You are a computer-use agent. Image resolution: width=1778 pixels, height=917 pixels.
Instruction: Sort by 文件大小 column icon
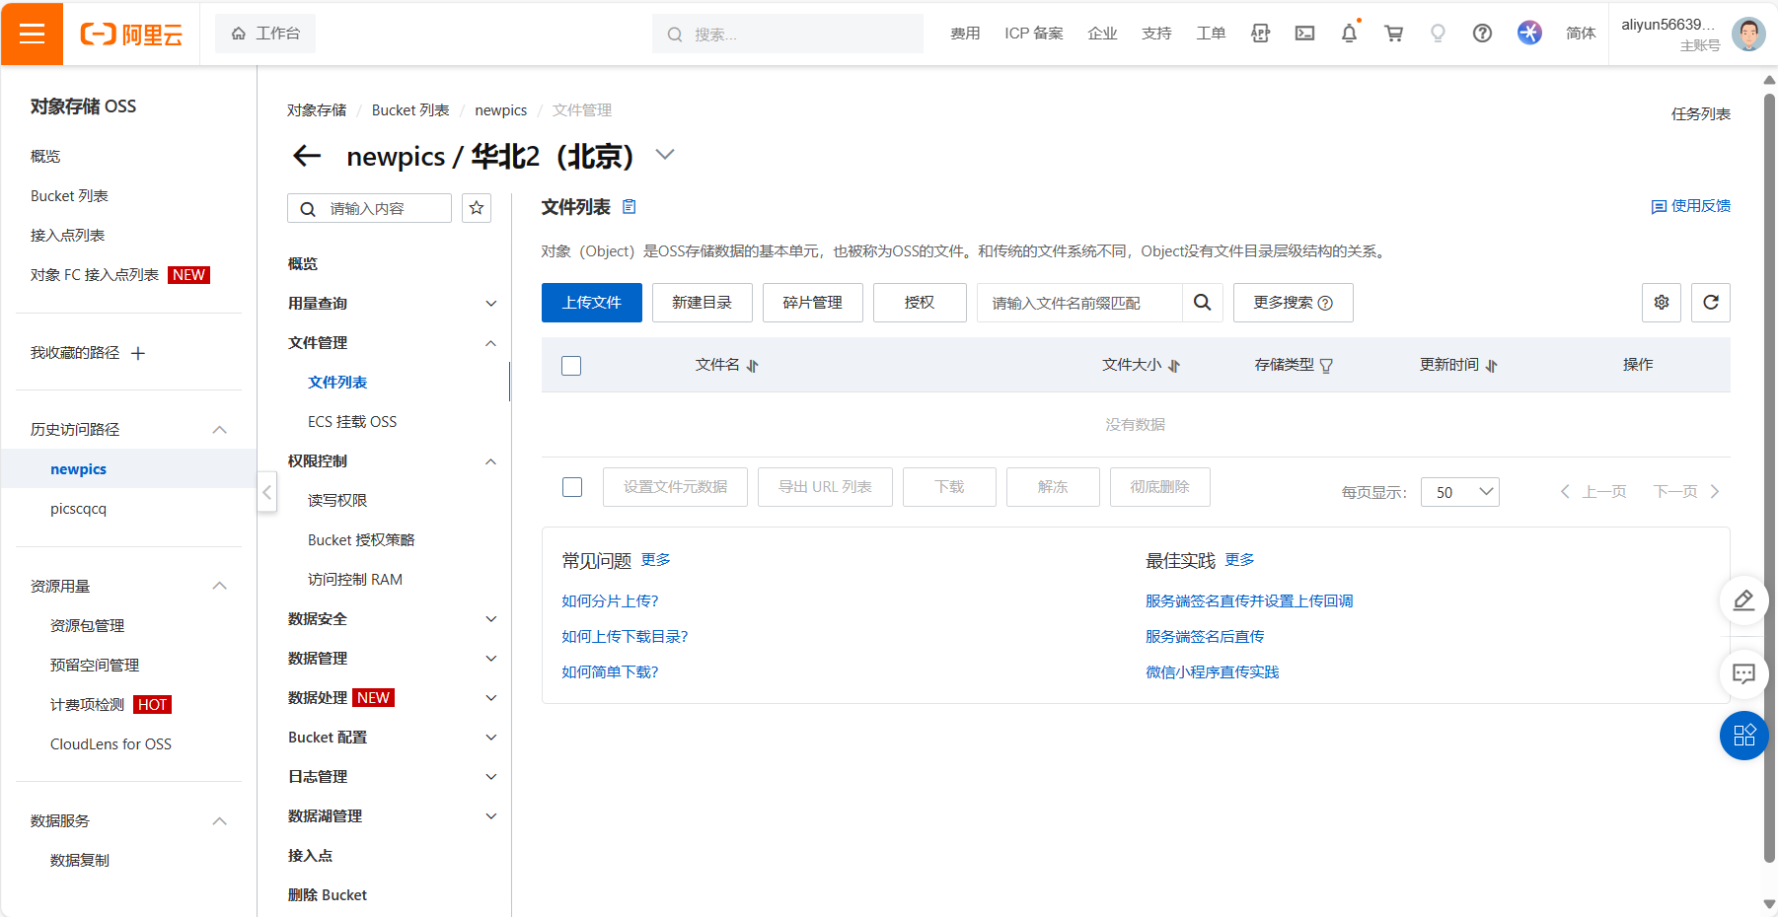click(x=1174, y=366)
